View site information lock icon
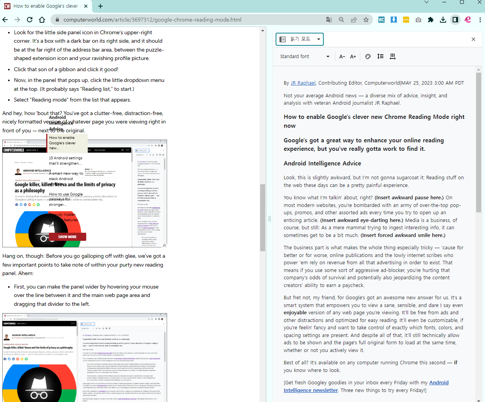The image size is (485, 402). click(x=57, y=20)
